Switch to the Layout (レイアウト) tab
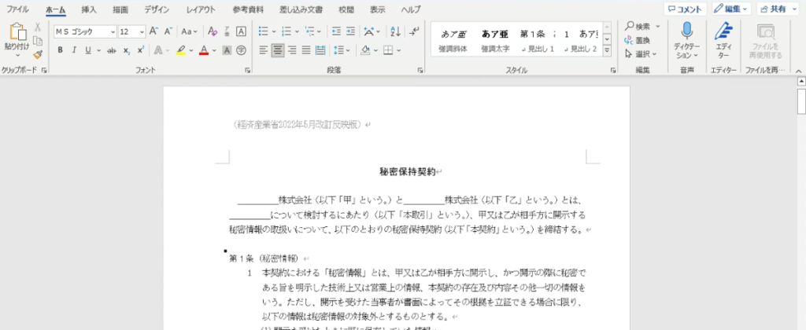The image size is (806, 330). tap(201, 9)
